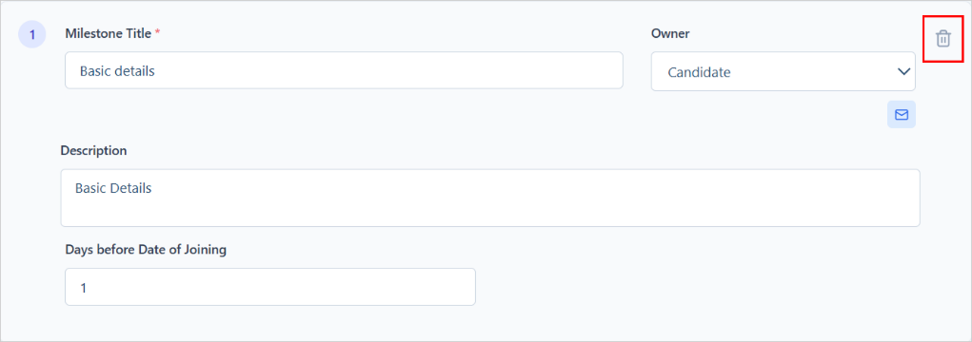The width and height of the screenshot is (972, 342).
Task: Click the Owner field label
Action: coord(670,34)
